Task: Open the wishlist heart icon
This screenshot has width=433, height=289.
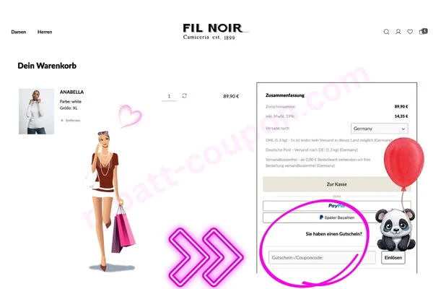Action: tap(410, 32)
